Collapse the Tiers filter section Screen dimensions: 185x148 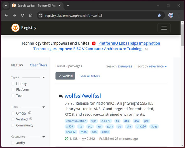(43, 107)
